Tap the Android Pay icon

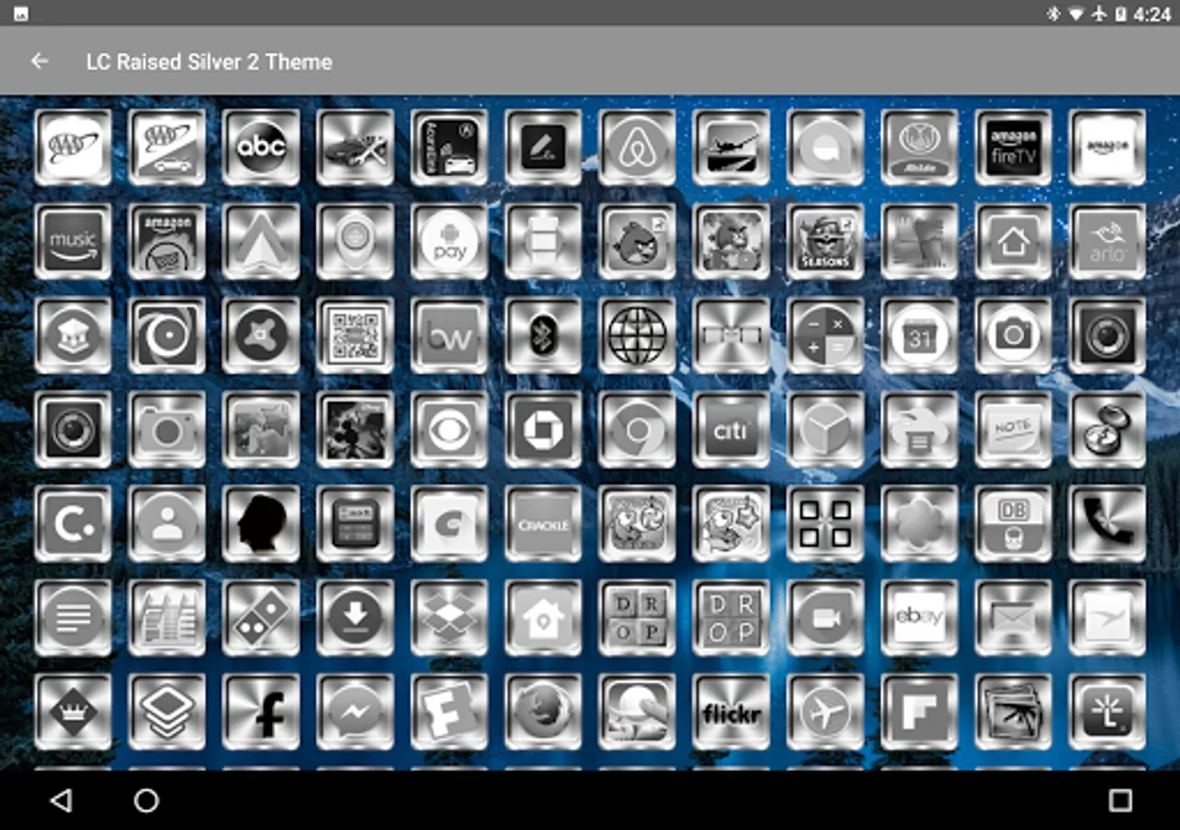click(x=449, y=242)
